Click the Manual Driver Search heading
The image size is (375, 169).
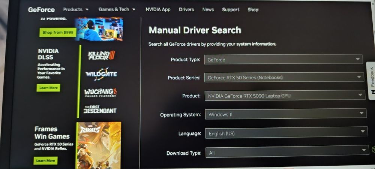195,30
